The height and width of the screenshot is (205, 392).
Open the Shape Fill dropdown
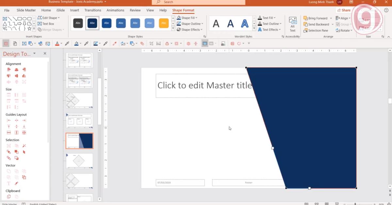[x=189, y=18]
